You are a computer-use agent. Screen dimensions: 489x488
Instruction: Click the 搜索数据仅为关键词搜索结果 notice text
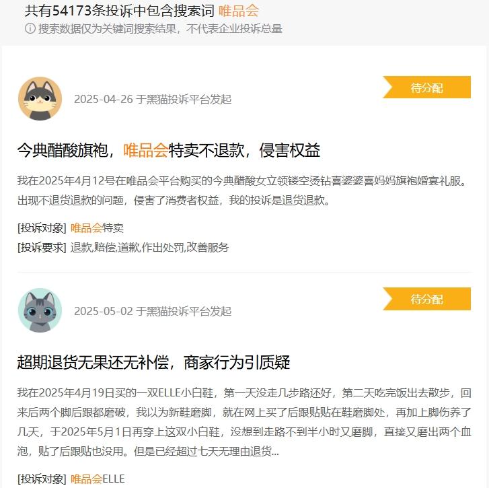tap(160, 29)
